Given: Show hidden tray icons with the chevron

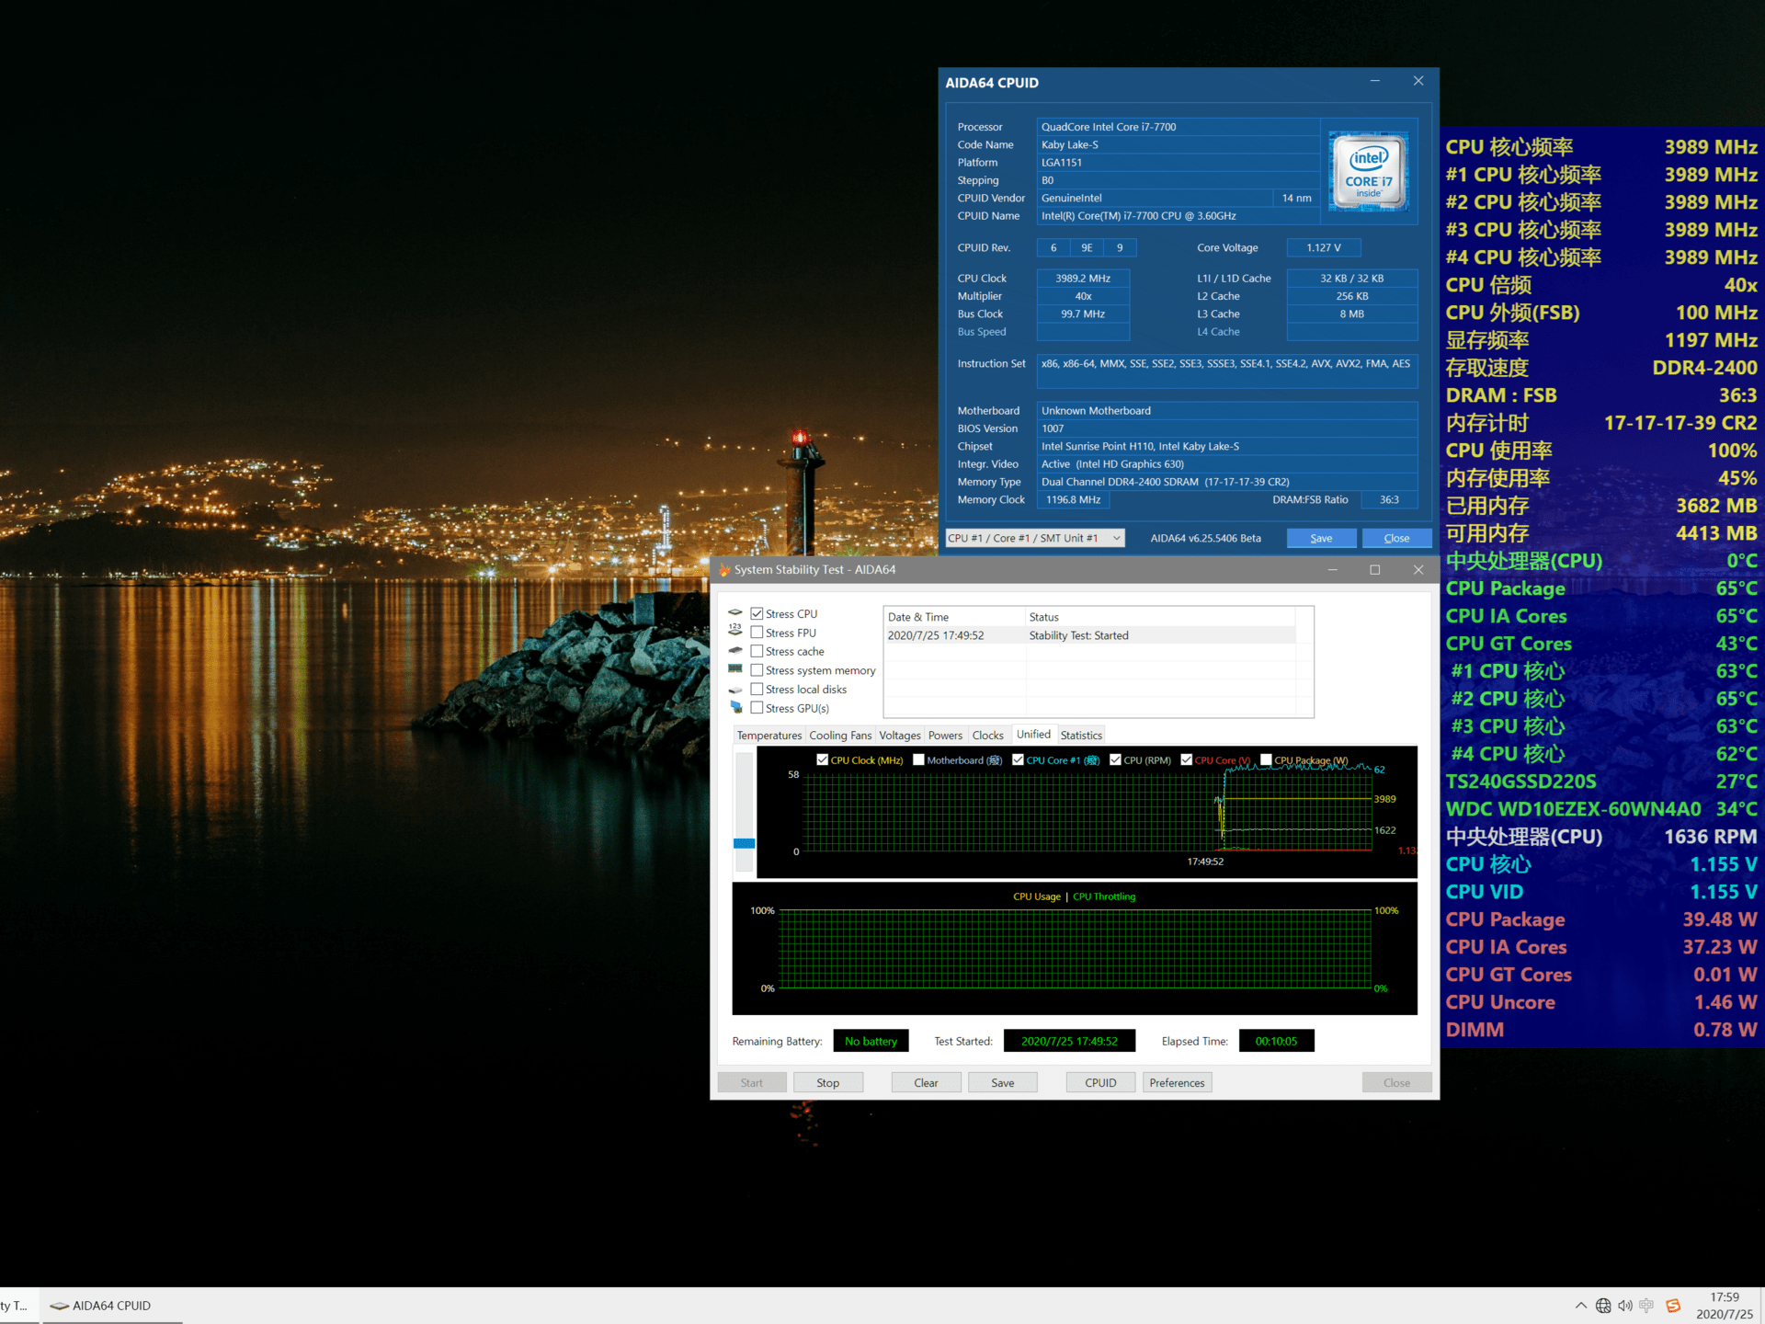Looking at the screenshot, I should coord(1581,1306).
